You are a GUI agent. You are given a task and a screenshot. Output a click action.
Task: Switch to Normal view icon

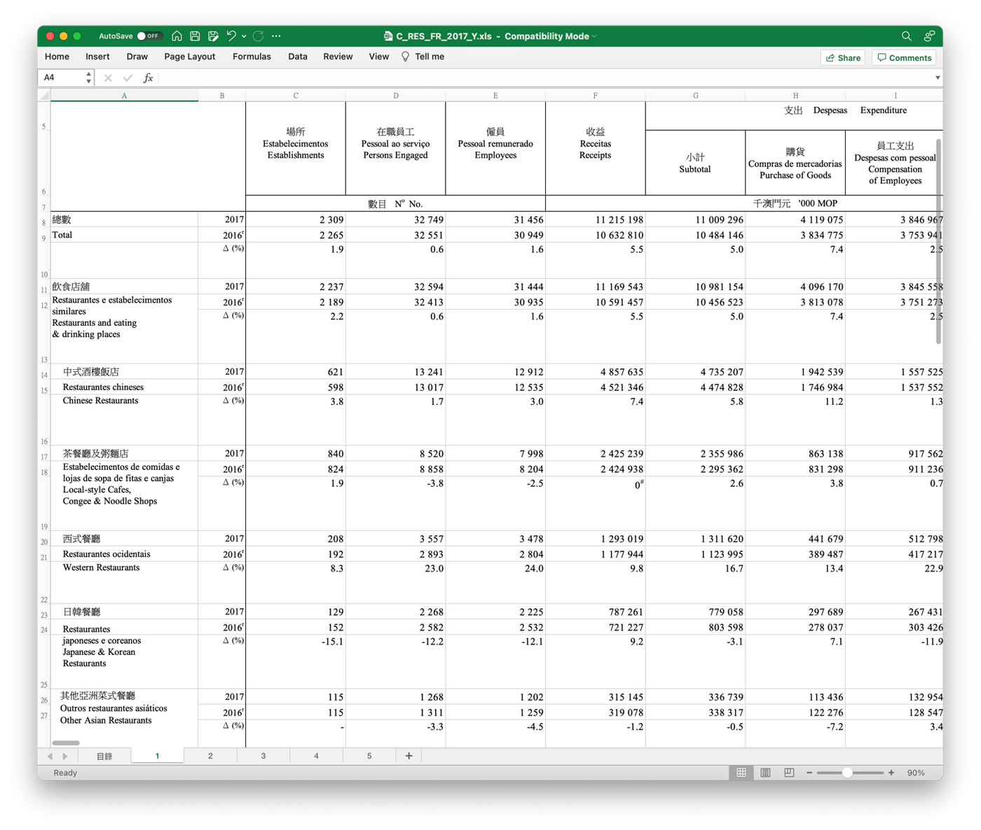(x=741, y=773)
